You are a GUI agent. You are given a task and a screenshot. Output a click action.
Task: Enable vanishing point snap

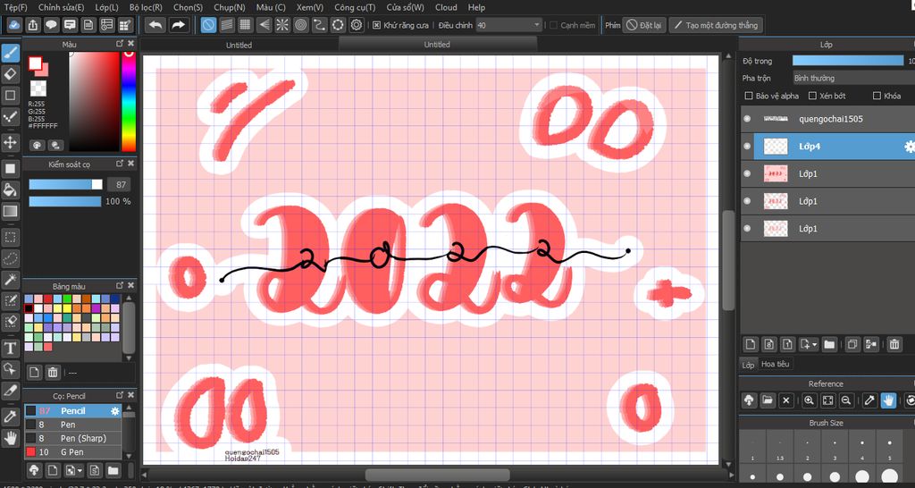coord(264,25)
